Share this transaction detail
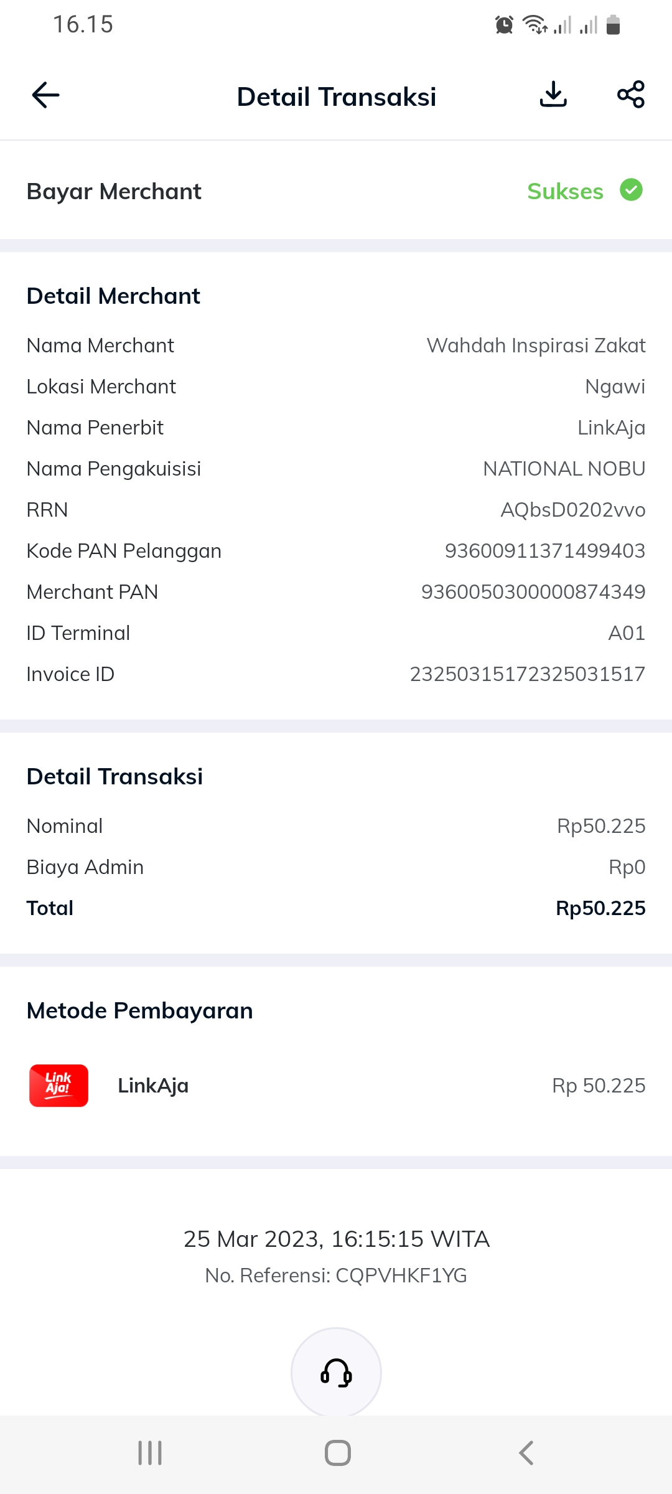This screenshot has height=1494, width=672. pyautogui.click(x=630, y=95)
